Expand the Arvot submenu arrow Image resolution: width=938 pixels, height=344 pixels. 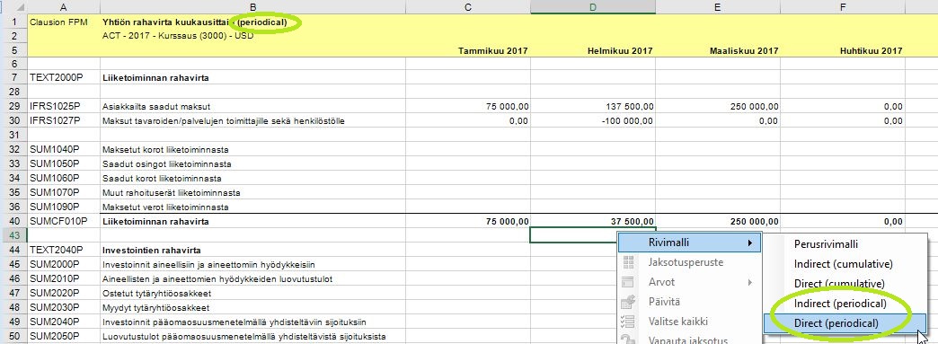point(749,282)
